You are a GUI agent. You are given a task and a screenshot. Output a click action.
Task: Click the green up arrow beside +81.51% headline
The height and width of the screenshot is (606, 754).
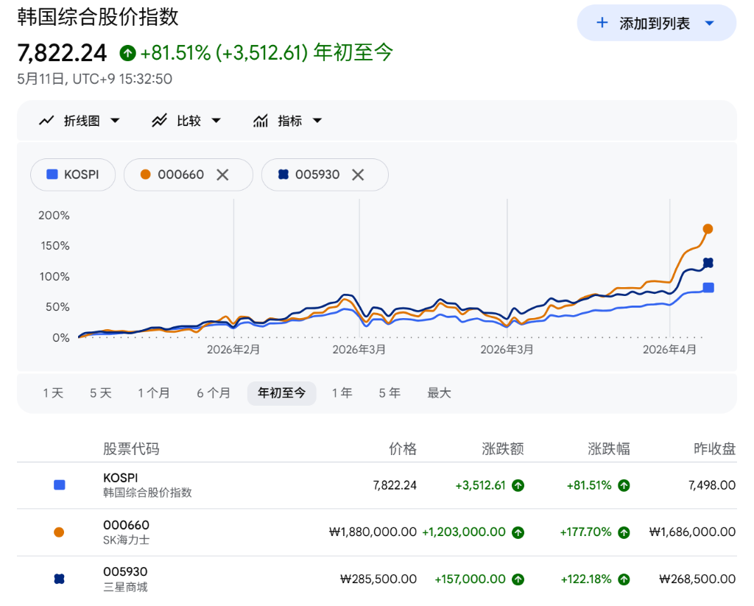tap(127, 53)
